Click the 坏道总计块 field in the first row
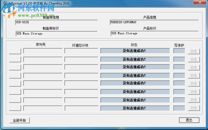Image resolution: width=208 pixels, height=130 pixels. (x=81, y=51)
